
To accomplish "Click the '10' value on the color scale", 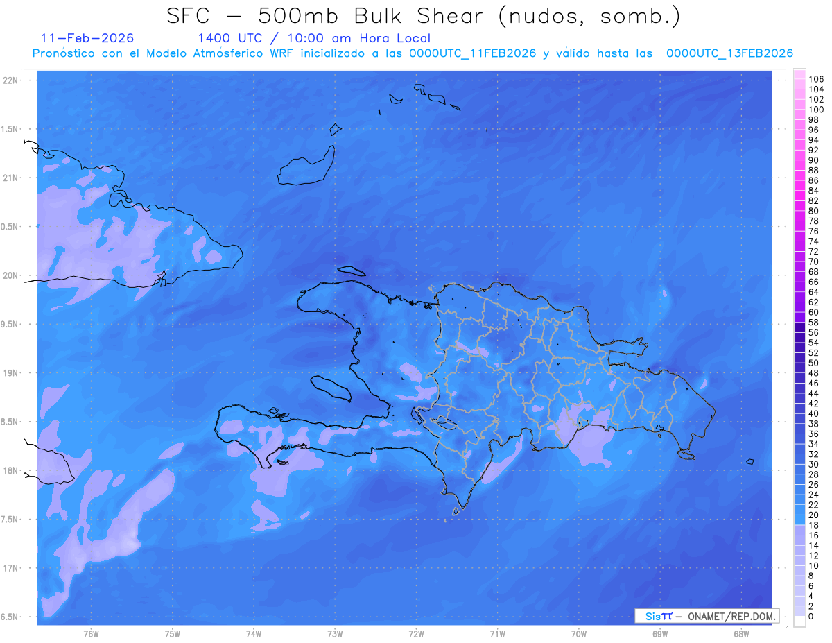I will tap(813, 566).
